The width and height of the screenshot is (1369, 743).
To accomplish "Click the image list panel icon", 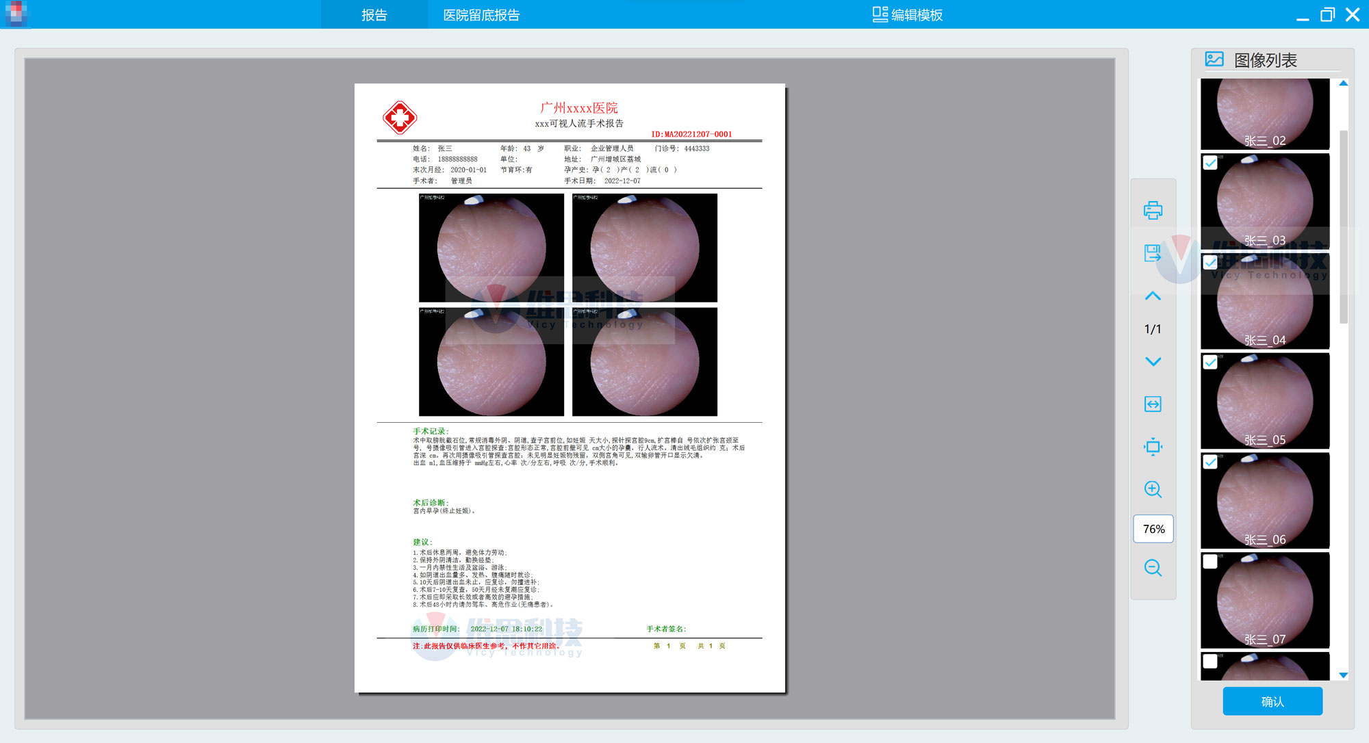I will tap(1214, 60).
